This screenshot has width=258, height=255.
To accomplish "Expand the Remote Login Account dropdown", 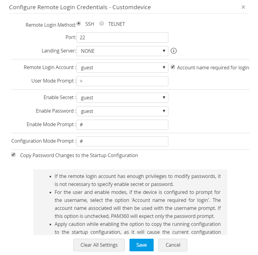I will [x=122, y=68].
